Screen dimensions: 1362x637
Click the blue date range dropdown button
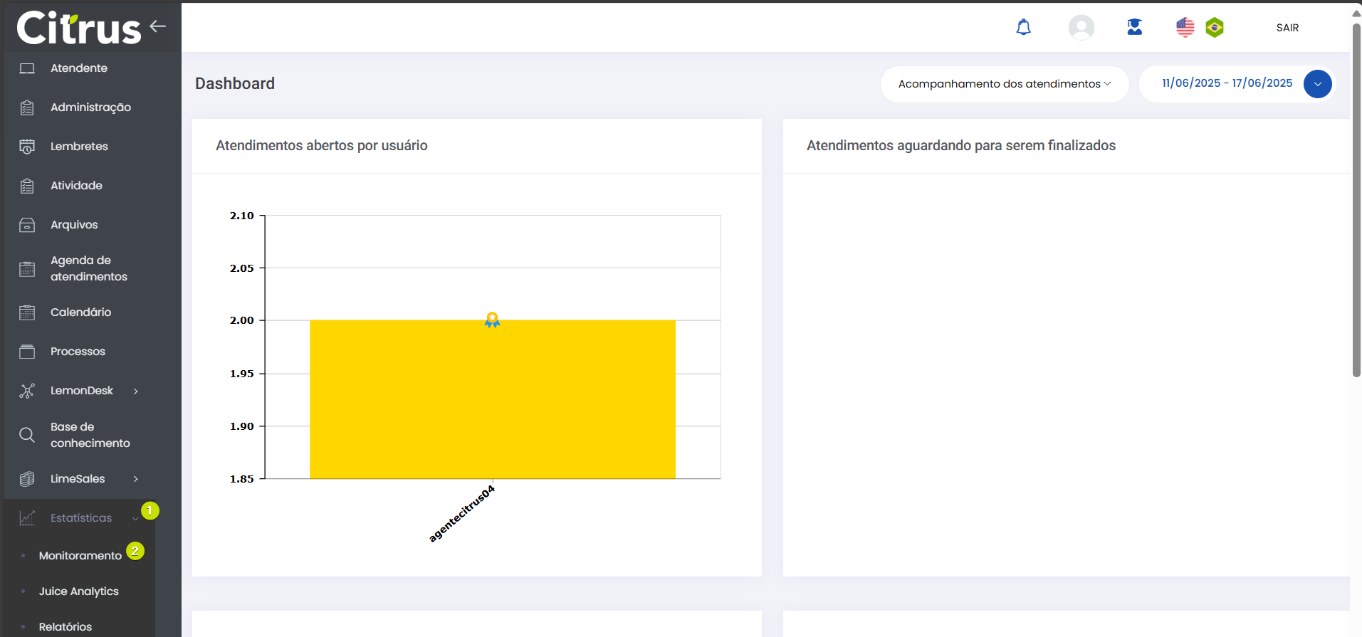pyautogui.click(x=1317, y=84)
